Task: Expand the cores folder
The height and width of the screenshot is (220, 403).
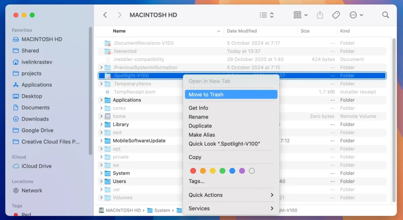Action: (x=101, y=108)
